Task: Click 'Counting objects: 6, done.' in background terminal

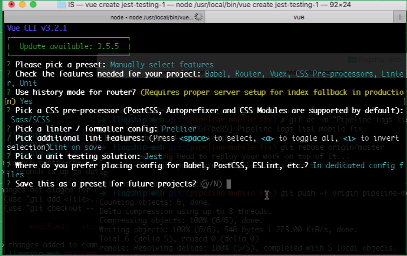Action: pyautogui.click(x=155, y=202)
